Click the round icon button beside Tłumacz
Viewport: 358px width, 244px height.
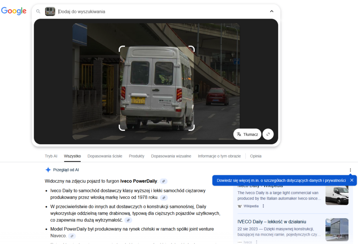point(268,134)
